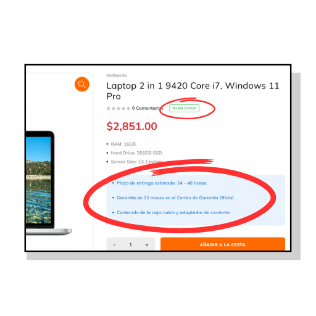The height and width of the screenshot is (316, 316).
Task: Select the third rating star
Action: coord(118,108)
